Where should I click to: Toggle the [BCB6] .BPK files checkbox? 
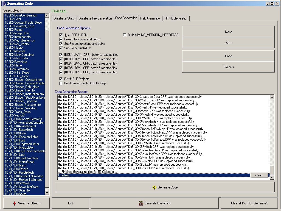click(x=61, y=72)
